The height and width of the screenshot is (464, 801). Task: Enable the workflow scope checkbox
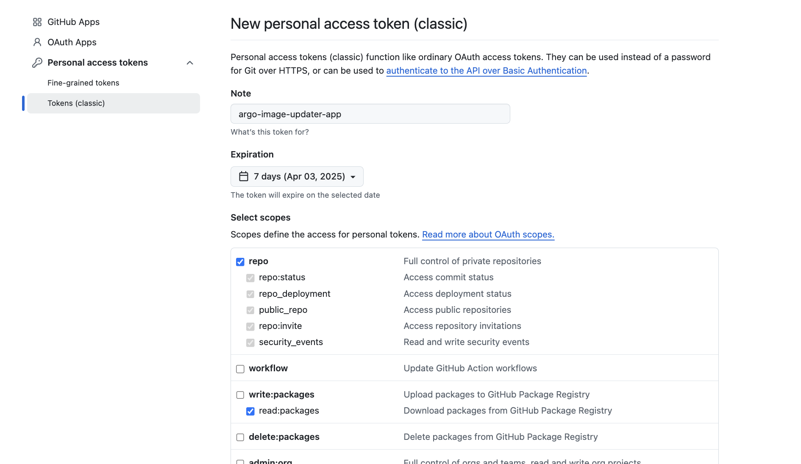(240, 369)
